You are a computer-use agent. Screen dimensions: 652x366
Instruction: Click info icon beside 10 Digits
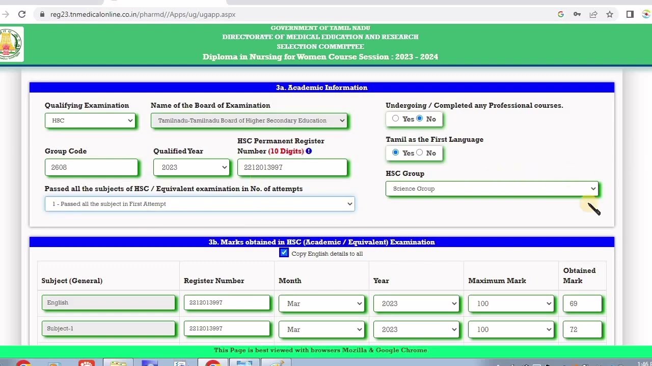[x=309, y=151]
